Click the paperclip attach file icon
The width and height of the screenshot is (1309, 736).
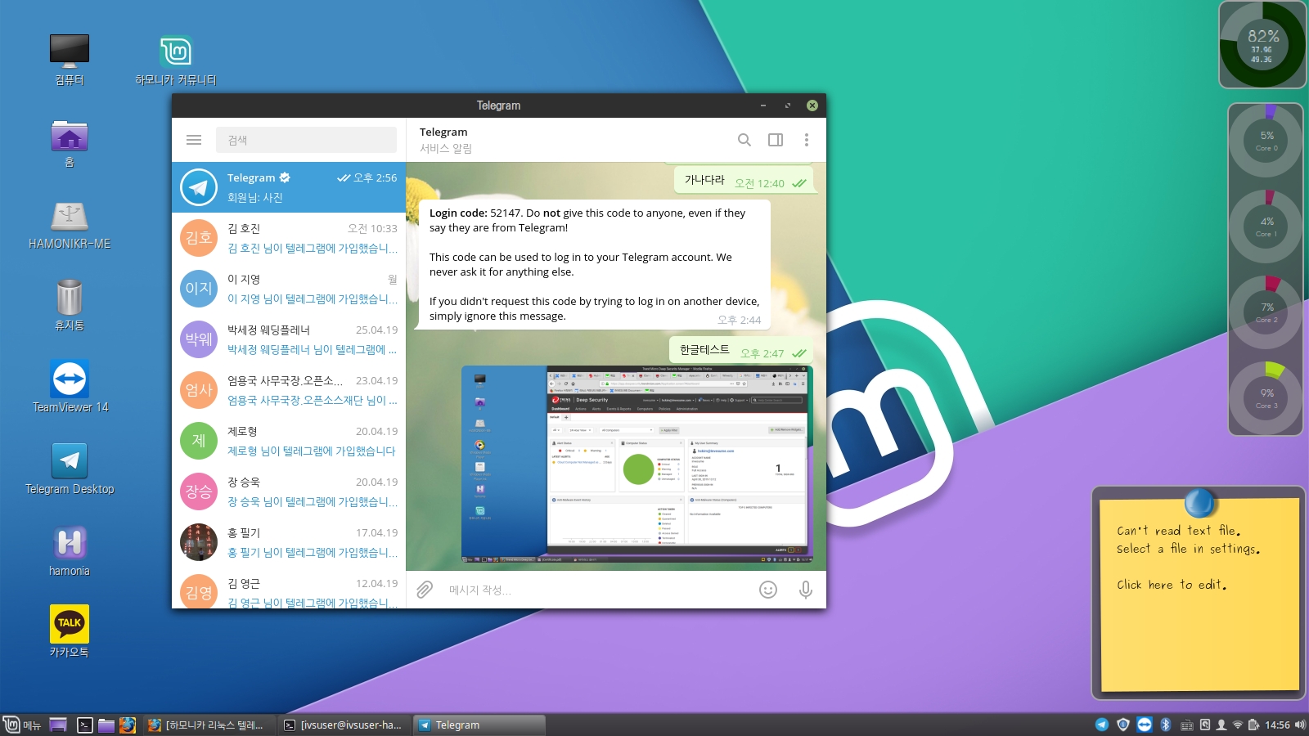[x=425, y=590]
